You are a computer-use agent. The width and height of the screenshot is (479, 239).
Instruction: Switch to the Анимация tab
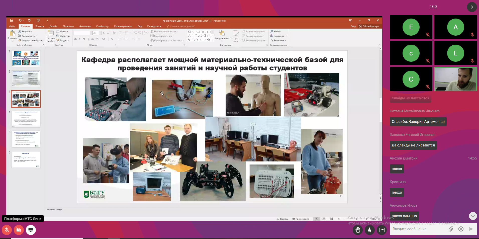(85, 26)
